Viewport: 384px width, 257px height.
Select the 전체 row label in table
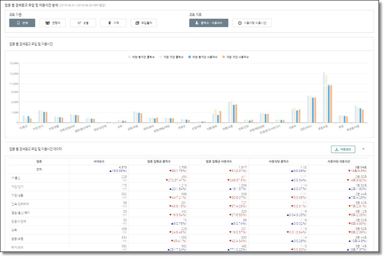pos(39,169)
